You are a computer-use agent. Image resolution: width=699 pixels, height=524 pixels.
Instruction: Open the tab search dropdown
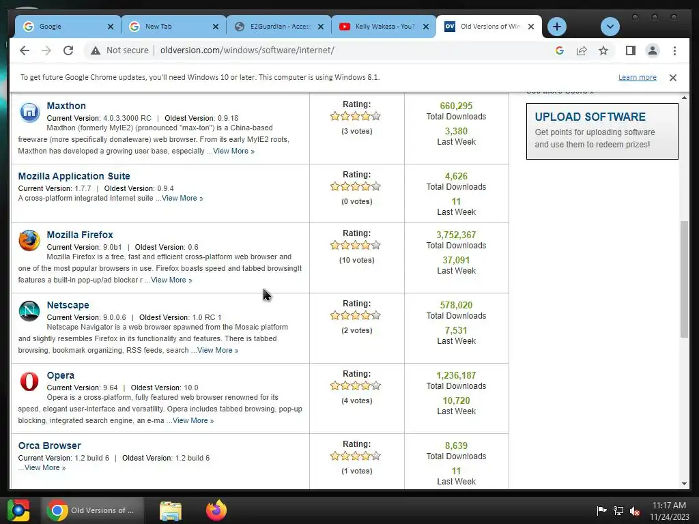(x=610, y=27)
